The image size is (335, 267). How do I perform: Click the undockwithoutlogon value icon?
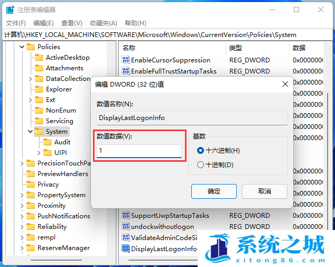(126, 226)
